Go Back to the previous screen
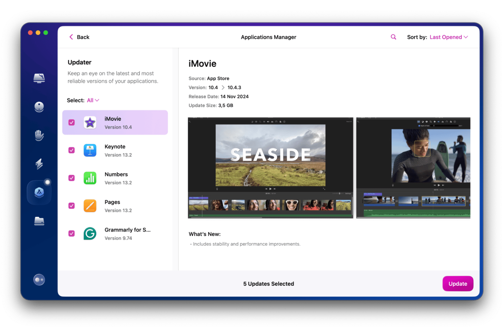Screen dimensions: 502x336 pyautogui.click(x=79, y=37)
